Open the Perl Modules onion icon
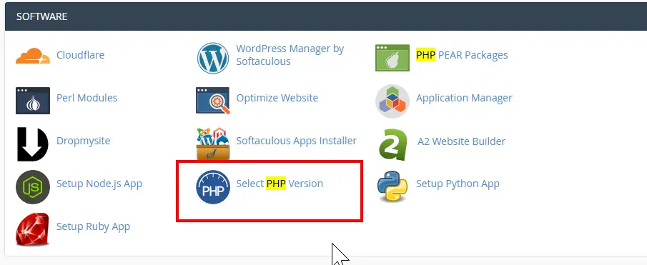647x265 pixels. (x=33, y=101)
